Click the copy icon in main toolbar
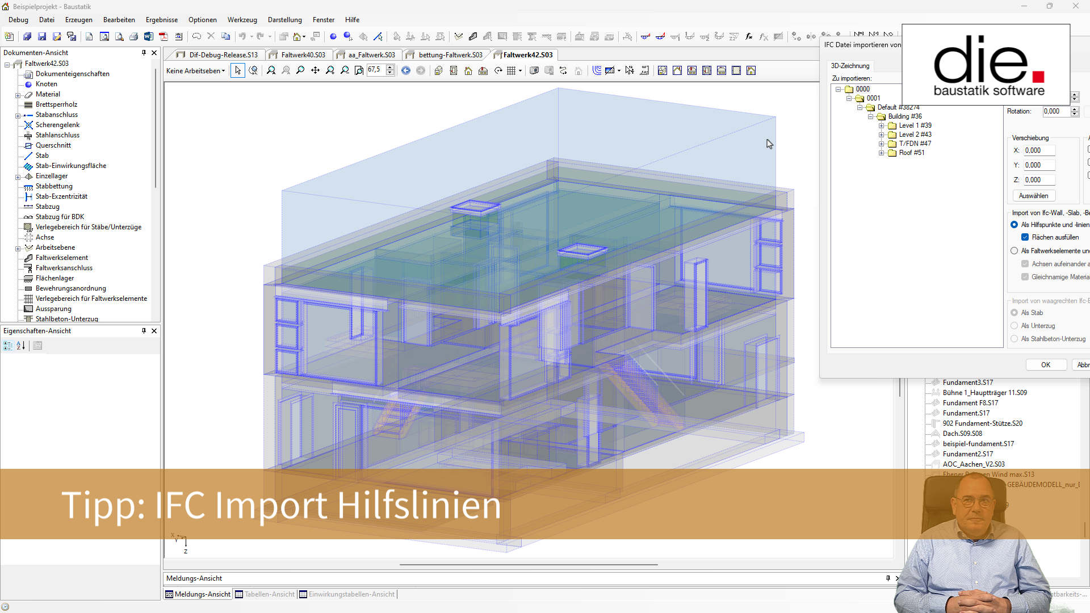1090x613 pixels. (x=225, y=36)
